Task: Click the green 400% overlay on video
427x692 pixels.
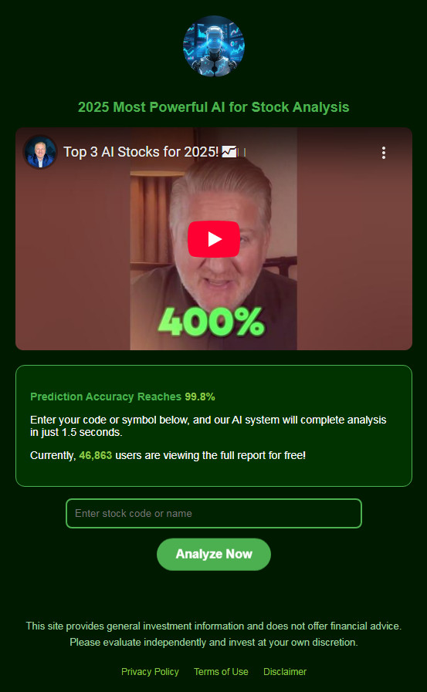Action: (212, 322)
